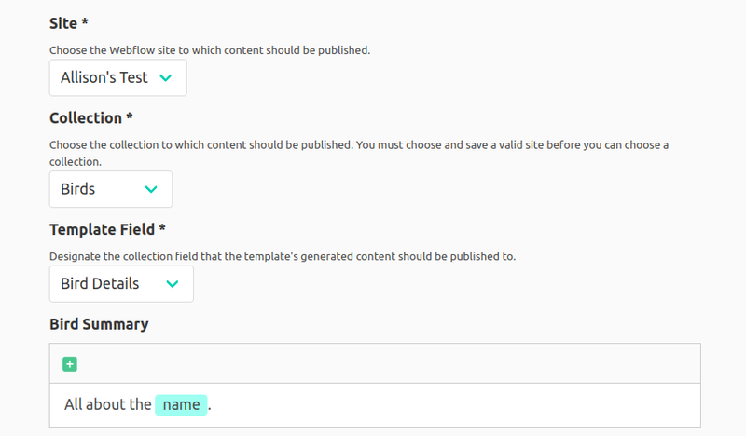Open the Site dropdown
Screen dimensions: 746x436
[x=118, y=78]
